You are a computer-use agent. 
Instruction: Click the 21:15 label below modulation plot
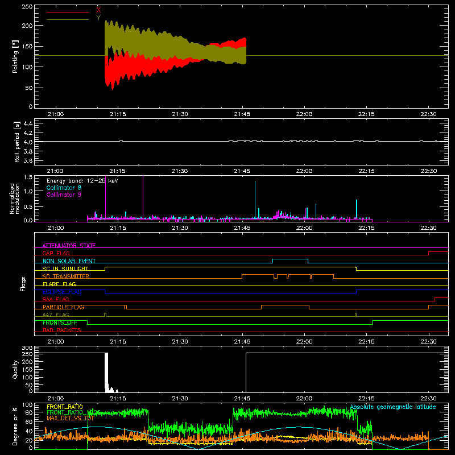118,228
